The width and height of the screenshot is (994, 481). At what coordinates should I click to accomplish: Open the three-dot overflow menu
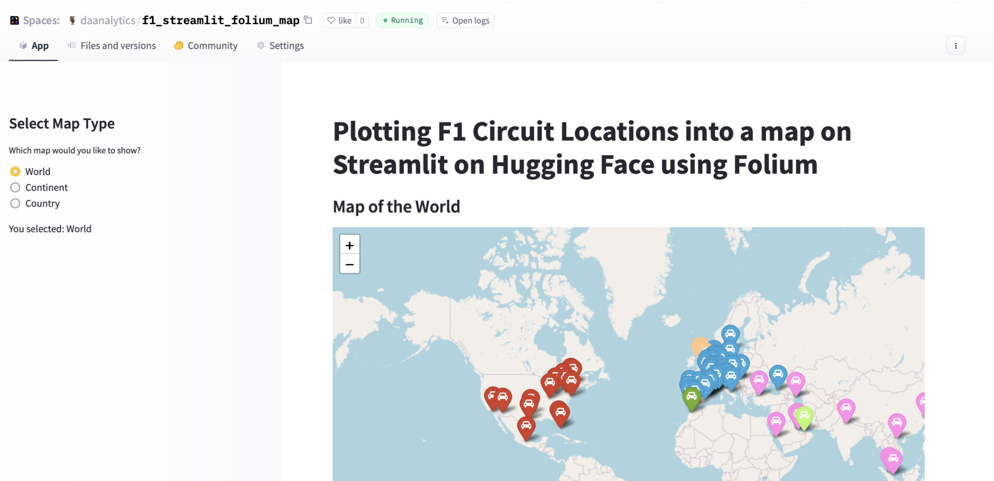tap(955, 45)
